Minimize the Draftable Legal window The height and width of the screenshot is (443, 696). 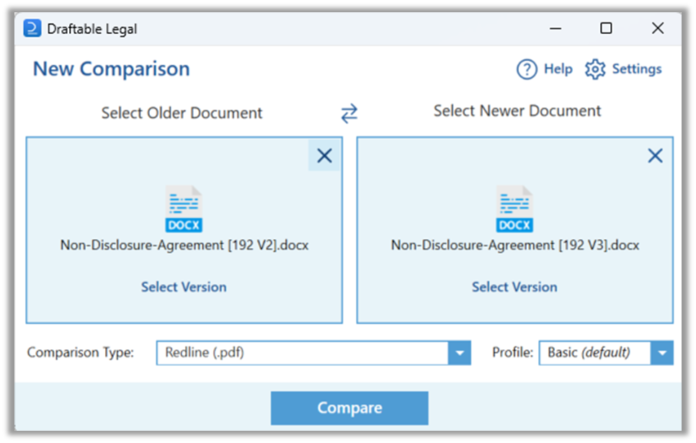tap(556, 28)
